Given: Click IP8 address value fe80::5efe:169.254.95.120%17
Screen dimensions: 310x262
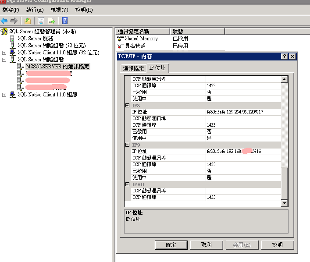Looking at the screenshot, I should coord(243,112).
